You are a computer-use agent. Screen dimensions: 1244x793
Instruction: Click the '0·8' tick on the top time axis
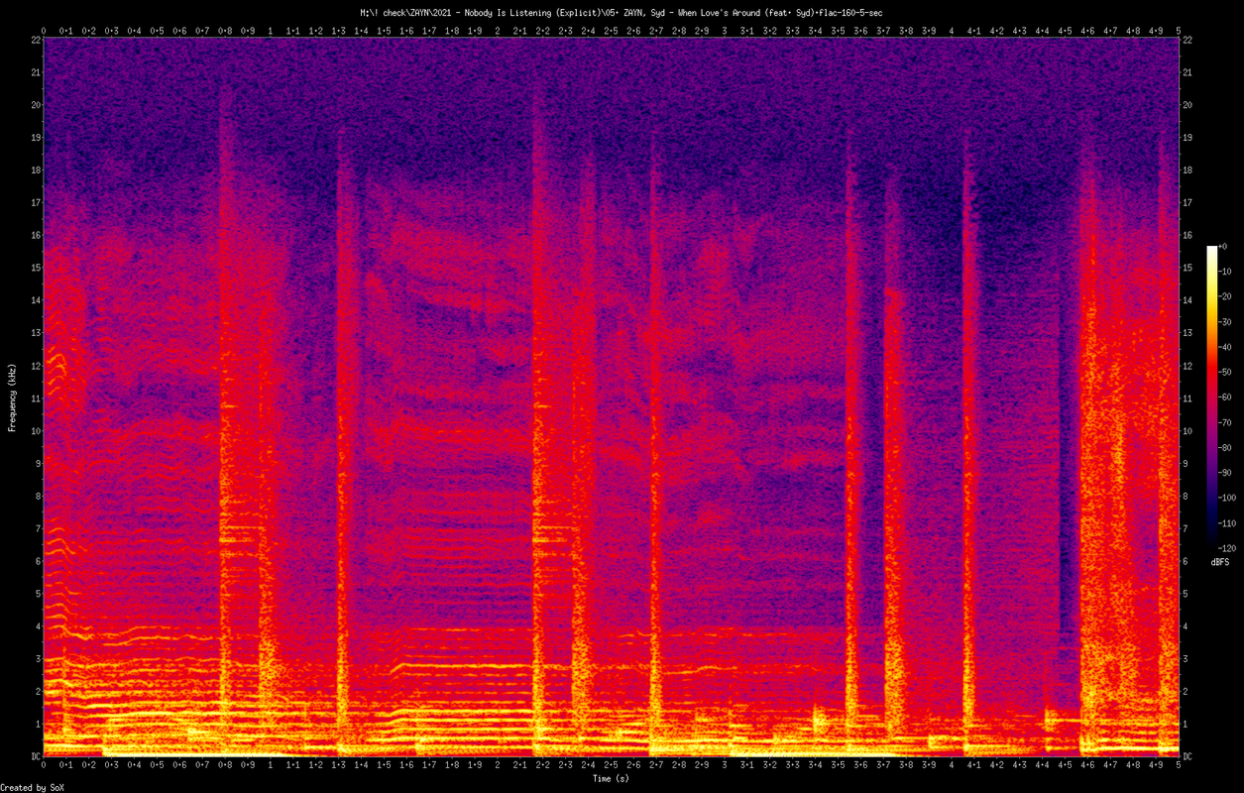225,31
